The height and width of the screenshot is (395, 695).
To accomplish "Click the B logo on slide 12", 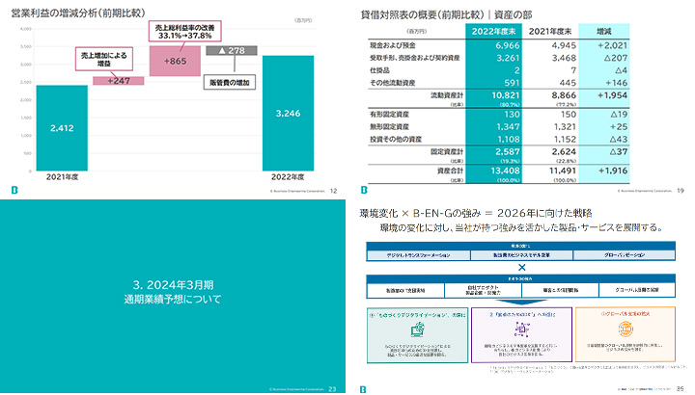I will pos(14,190).
